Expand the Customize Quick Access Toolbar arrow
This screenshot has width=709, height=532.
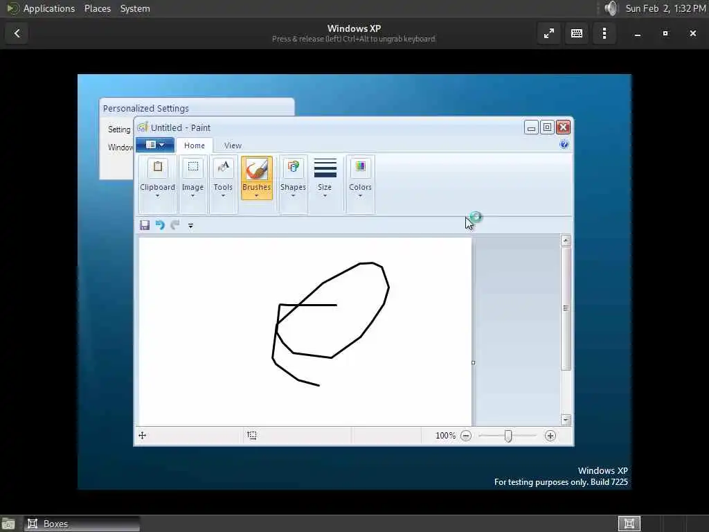(x=191, y=226)
